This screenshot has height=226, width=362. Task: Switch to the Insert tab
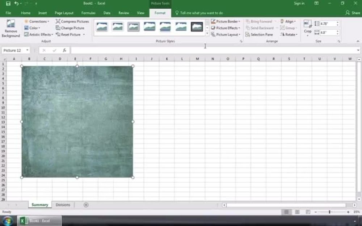(x=42, y=13)
